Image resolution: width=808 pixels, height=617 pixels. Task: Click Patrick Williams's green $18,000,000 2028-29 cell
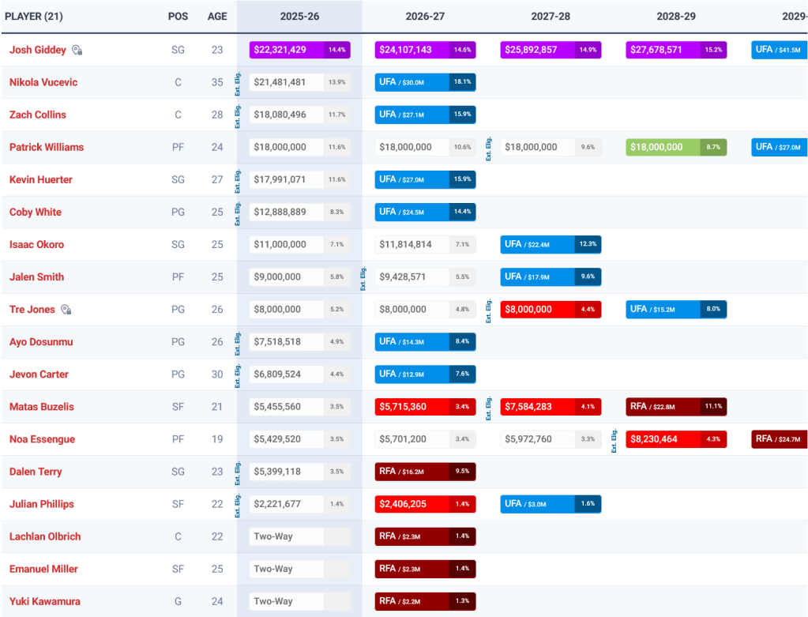coord(676,147)
